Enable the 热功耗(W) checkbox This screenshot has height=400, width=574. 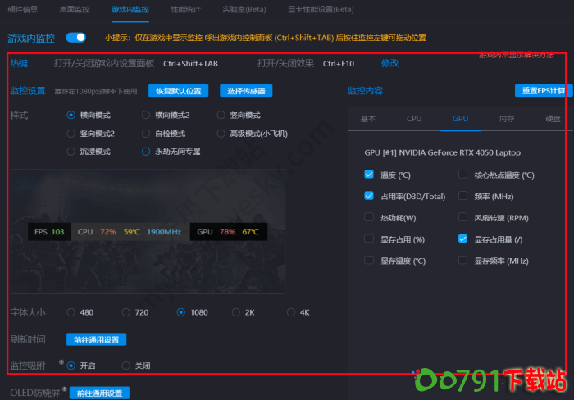[369, 217]
